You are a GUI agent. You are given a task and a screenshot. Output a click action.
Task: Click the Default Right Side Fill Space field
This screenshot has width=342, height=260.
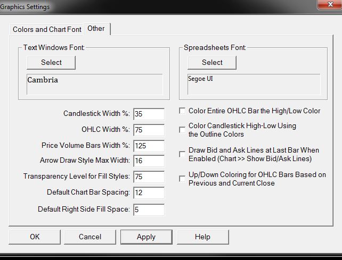pyautogui.click(x=149, y=209)
